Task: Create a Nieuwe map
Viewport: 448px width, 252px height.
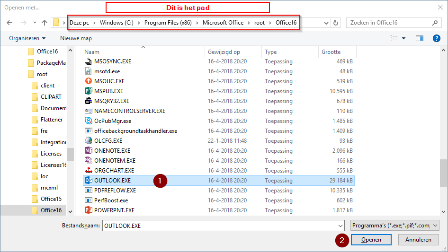Action: click(x=76, y=38)
